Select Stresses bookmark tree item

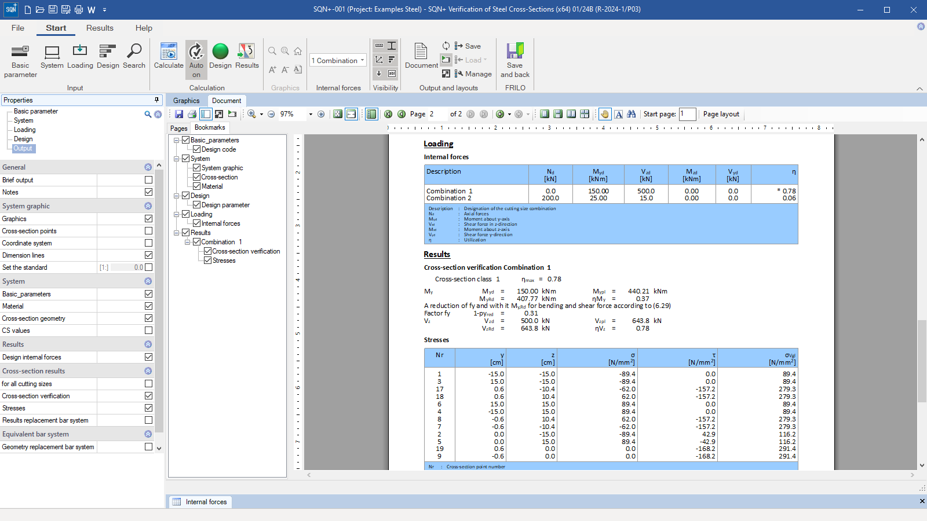point(224,260)
